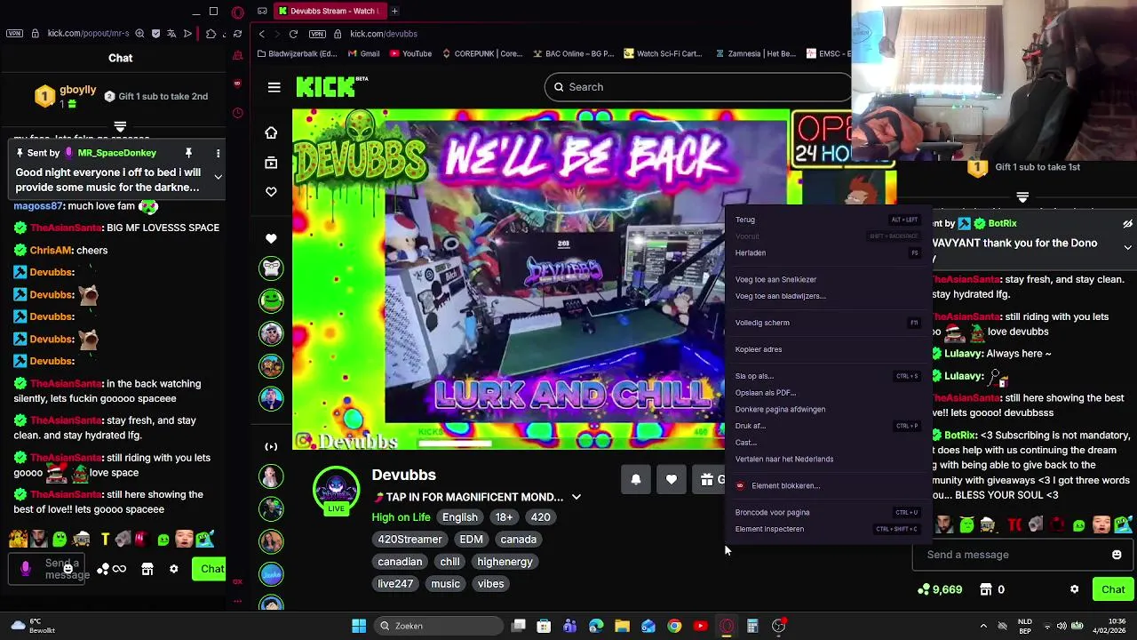This screenshot has height=640, width=1137.
Task: Open emoji picker in right chat input
Action: click(1117, 555)
